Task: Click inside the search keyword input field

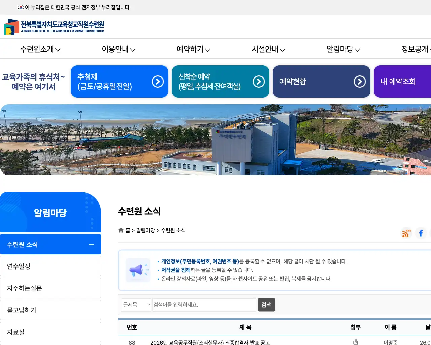Action: point(204,305)
